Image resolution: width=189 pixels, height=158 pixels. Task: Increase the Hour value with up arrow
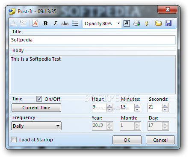tap(109, 106)
